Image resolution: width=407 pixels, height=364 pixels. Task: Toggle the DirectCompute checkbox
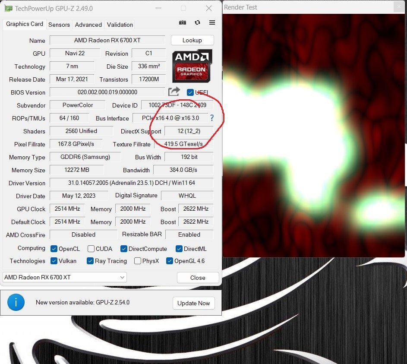(x=124, y=249)
